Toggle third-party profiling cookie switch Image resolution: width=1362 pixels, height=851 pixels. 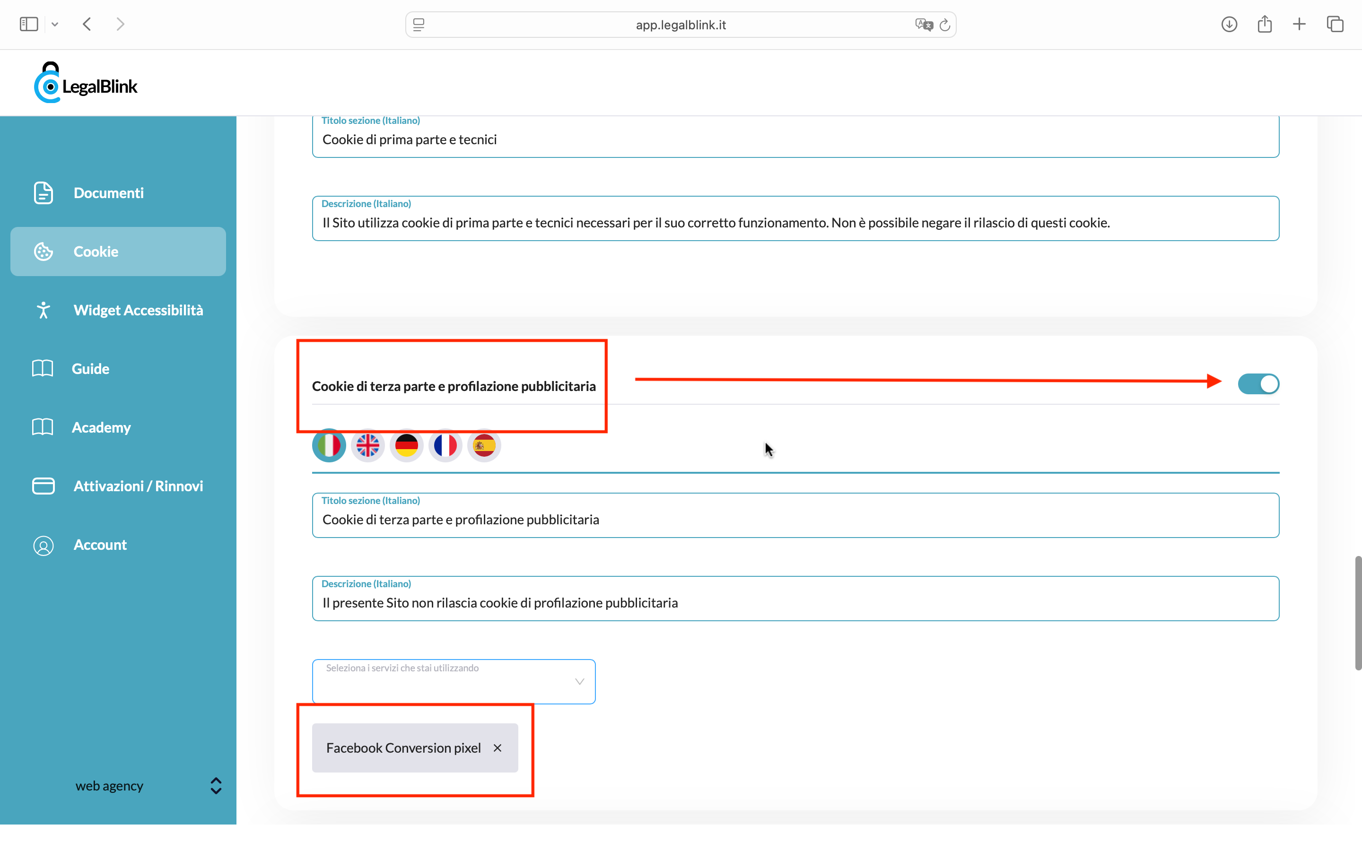[1258, 384]
